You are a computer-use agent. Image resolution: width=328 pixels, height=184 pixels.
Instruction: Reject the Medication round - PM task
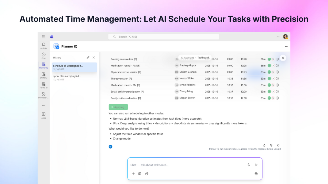coord(273,85)
